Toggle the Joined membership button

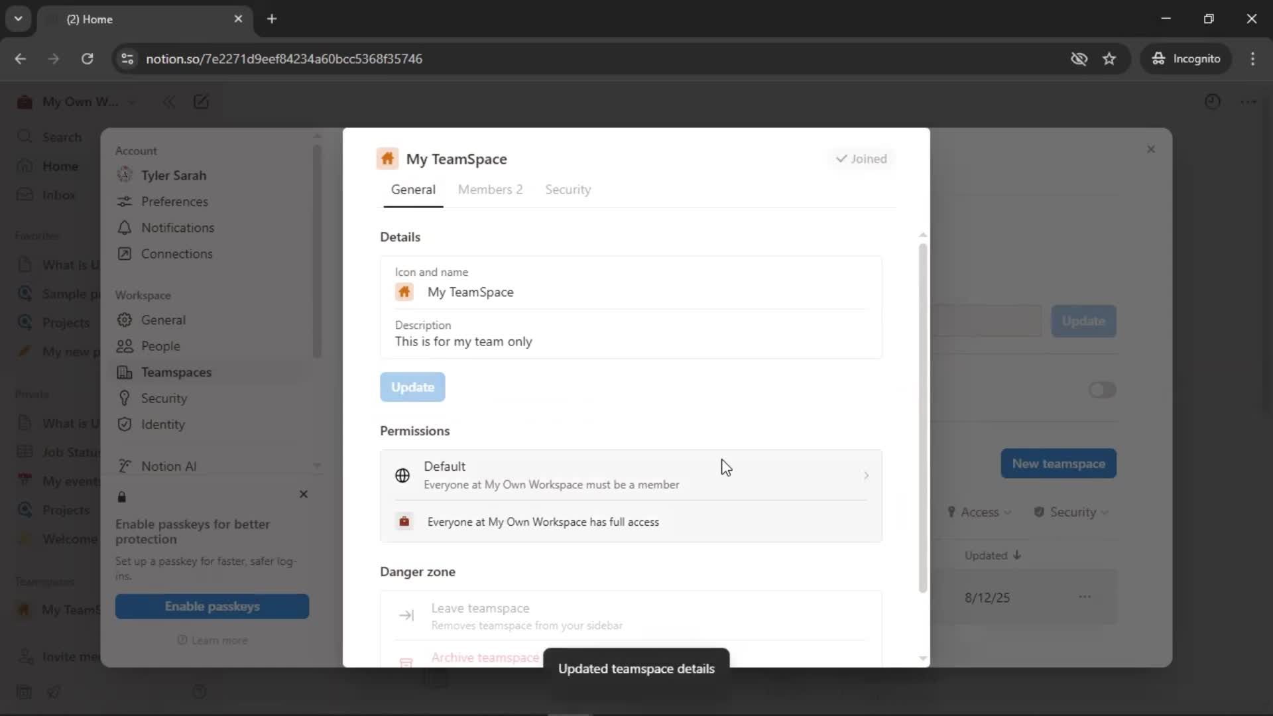[x=861, y=159]
